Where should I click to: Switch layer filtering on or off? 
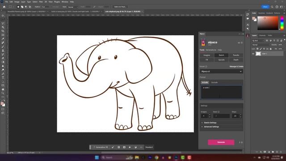(x=284, y=40)
